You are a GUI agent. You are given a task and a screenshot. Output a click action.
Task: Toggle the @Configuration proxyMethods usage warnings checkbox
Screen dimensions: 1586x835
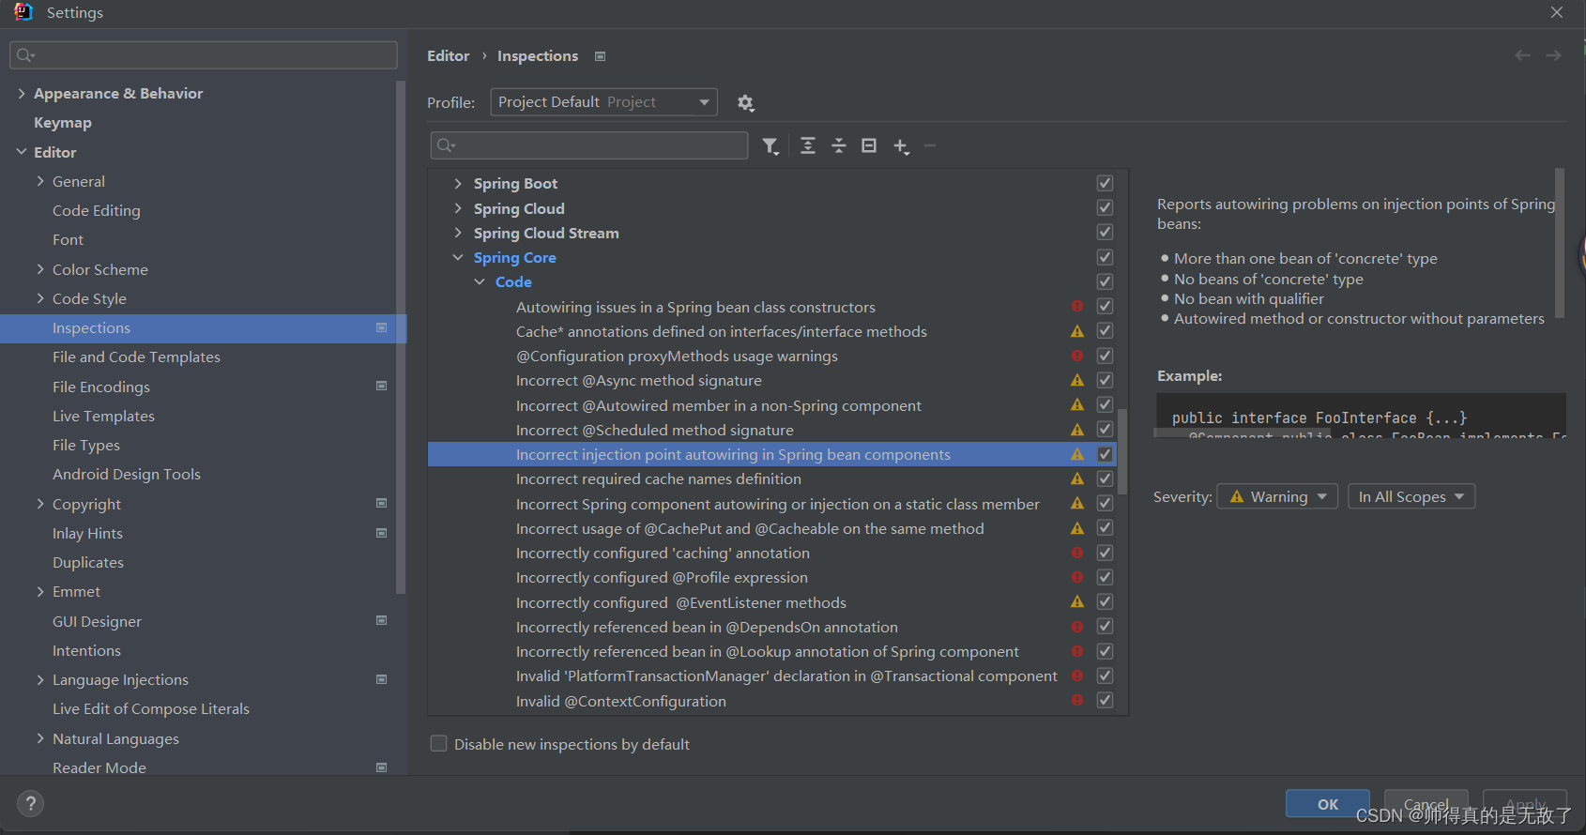1105,356
